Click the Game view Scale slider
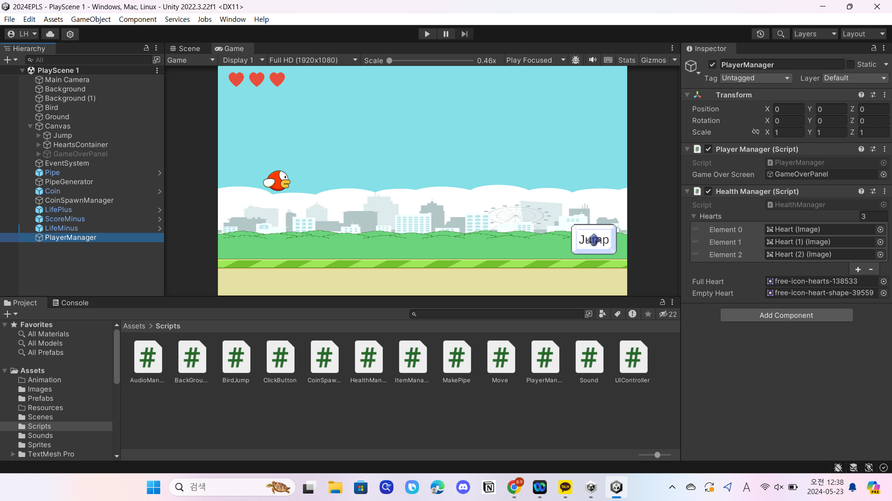The height and width of the screenshot is (501, 892). pyautogui.click(x=431, y=60)
